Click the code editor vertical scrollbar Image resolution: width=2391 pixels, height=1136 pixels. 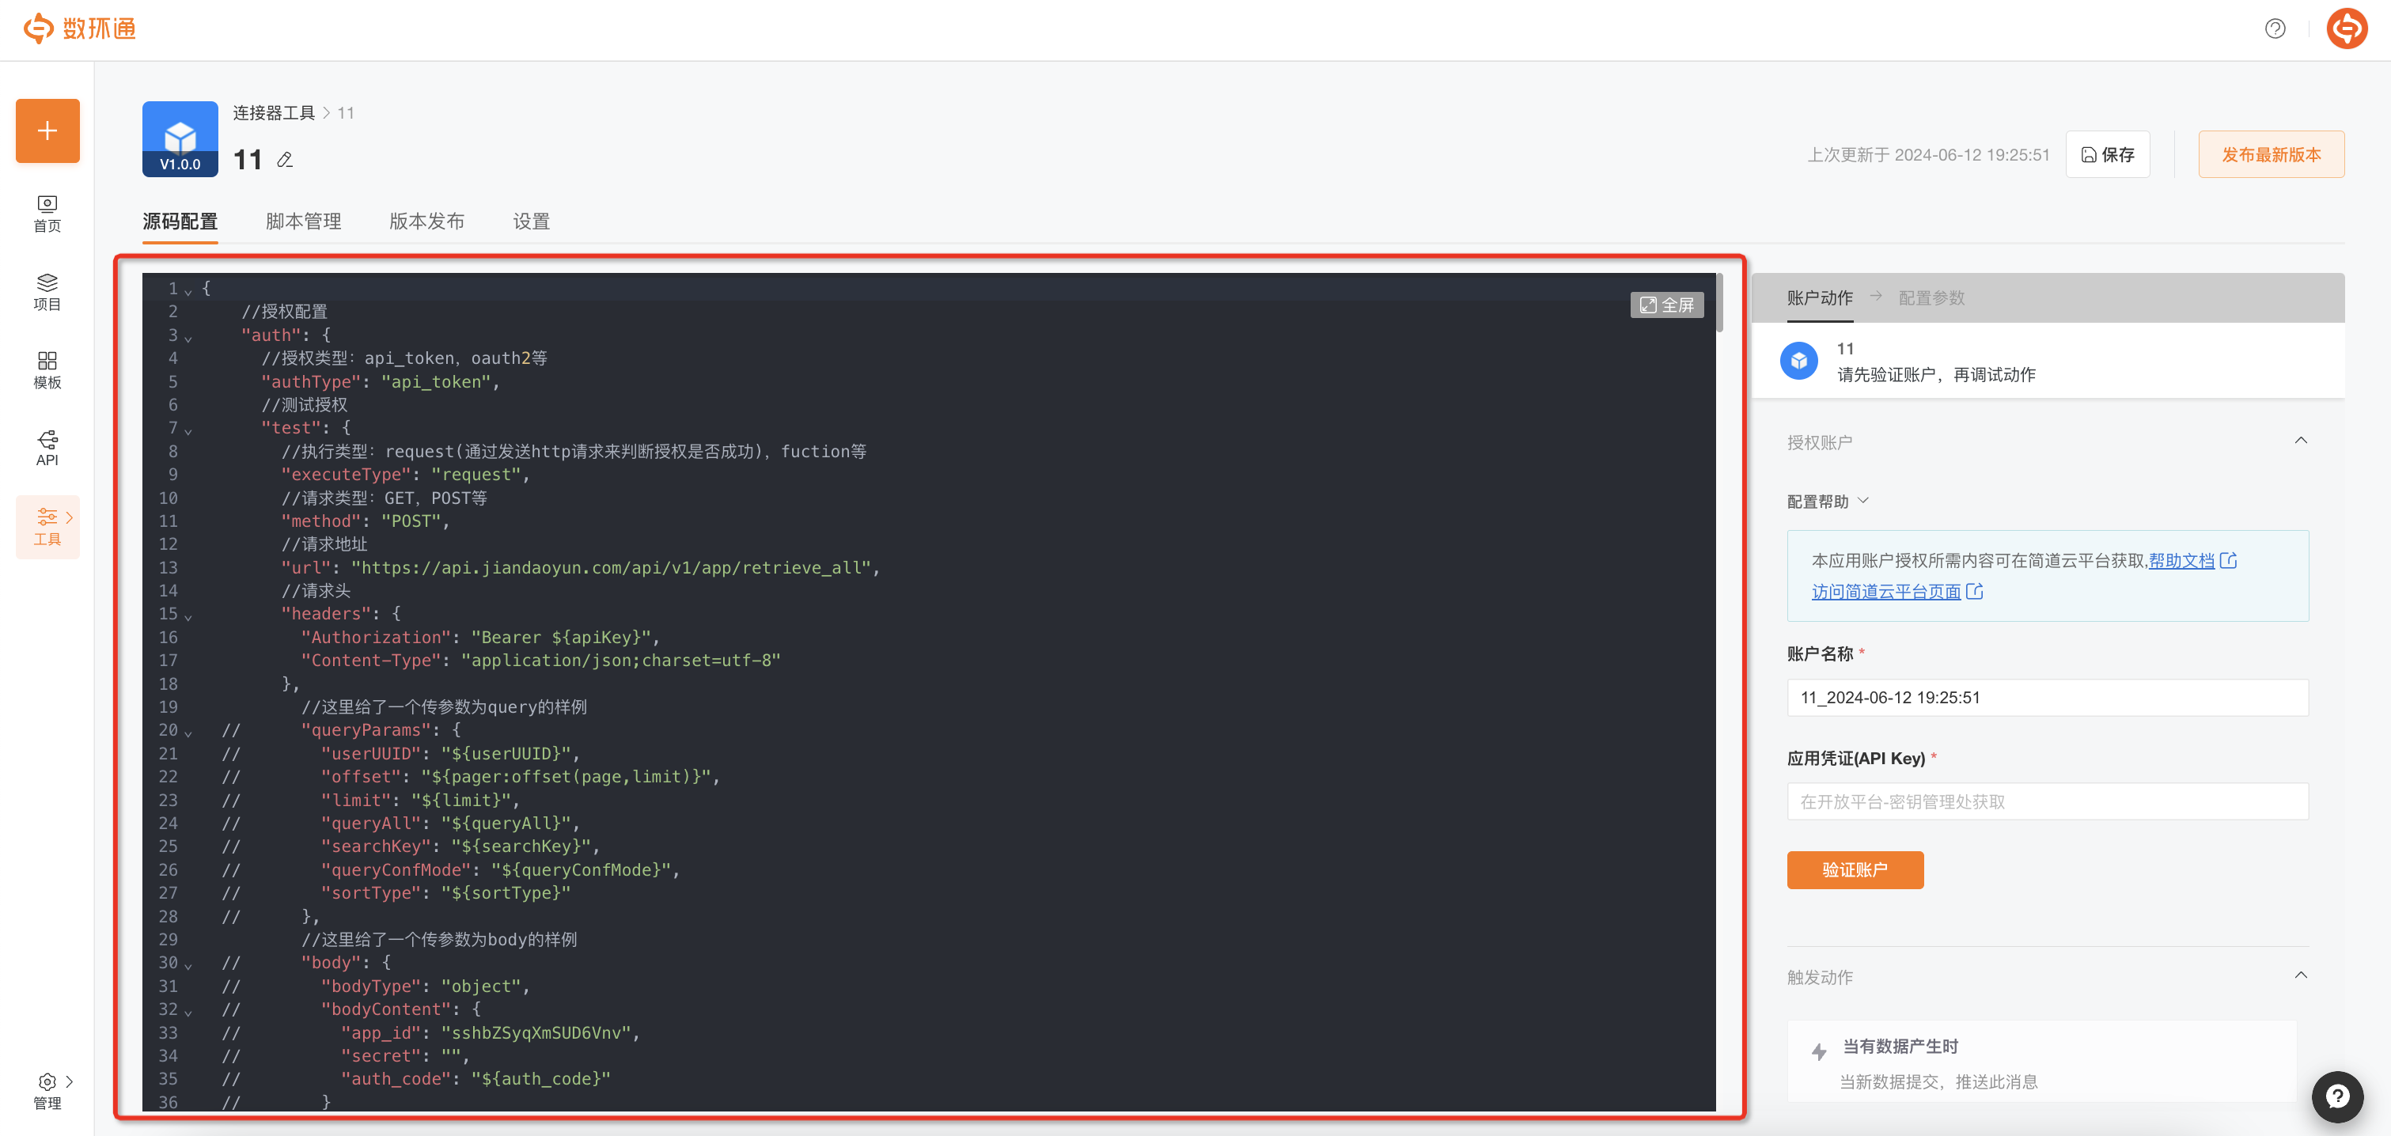[1719, 302]
